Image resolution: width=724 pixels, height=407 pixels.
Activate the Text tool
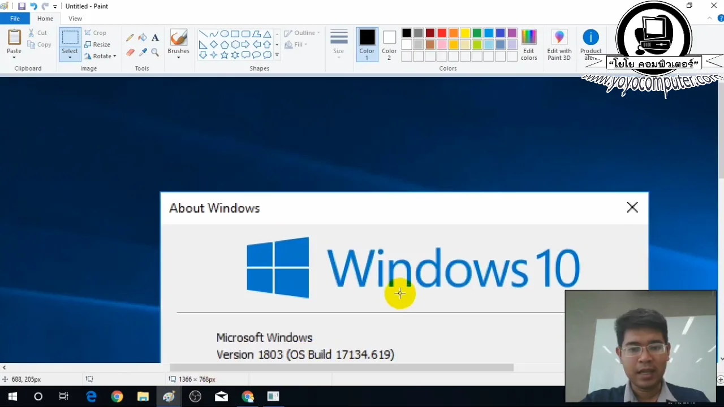[155, 38]
